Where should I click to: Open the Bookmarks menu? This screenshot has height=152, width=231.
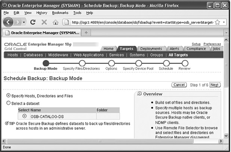pyautogui.click(x=60, y=13)
